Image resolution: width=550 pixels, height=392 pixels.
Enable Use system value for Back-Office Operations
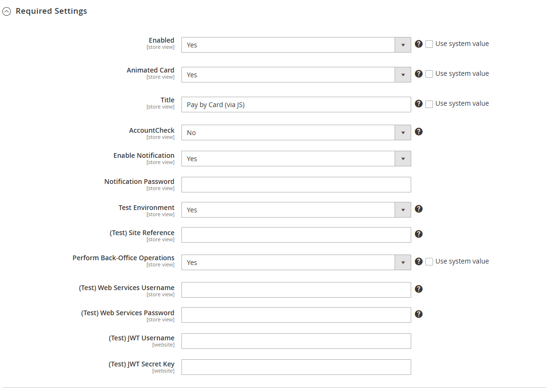click(x=429, y=262)
